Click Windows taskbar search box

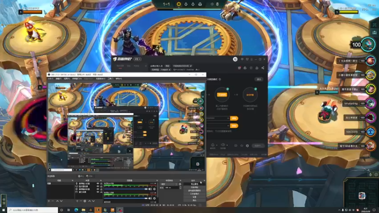[x=33, y=210]
